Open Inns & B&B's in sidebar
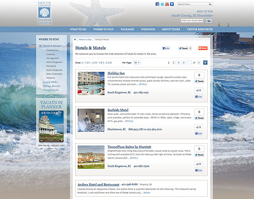 (50, 82)
